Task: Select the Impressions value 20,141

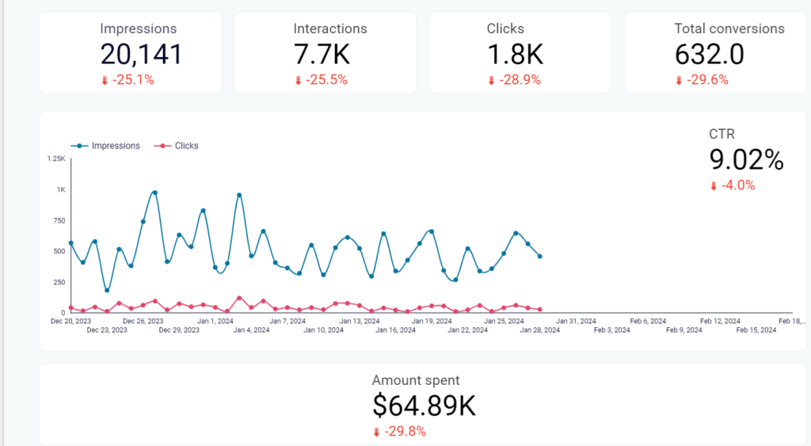Action: click(141, 55)
